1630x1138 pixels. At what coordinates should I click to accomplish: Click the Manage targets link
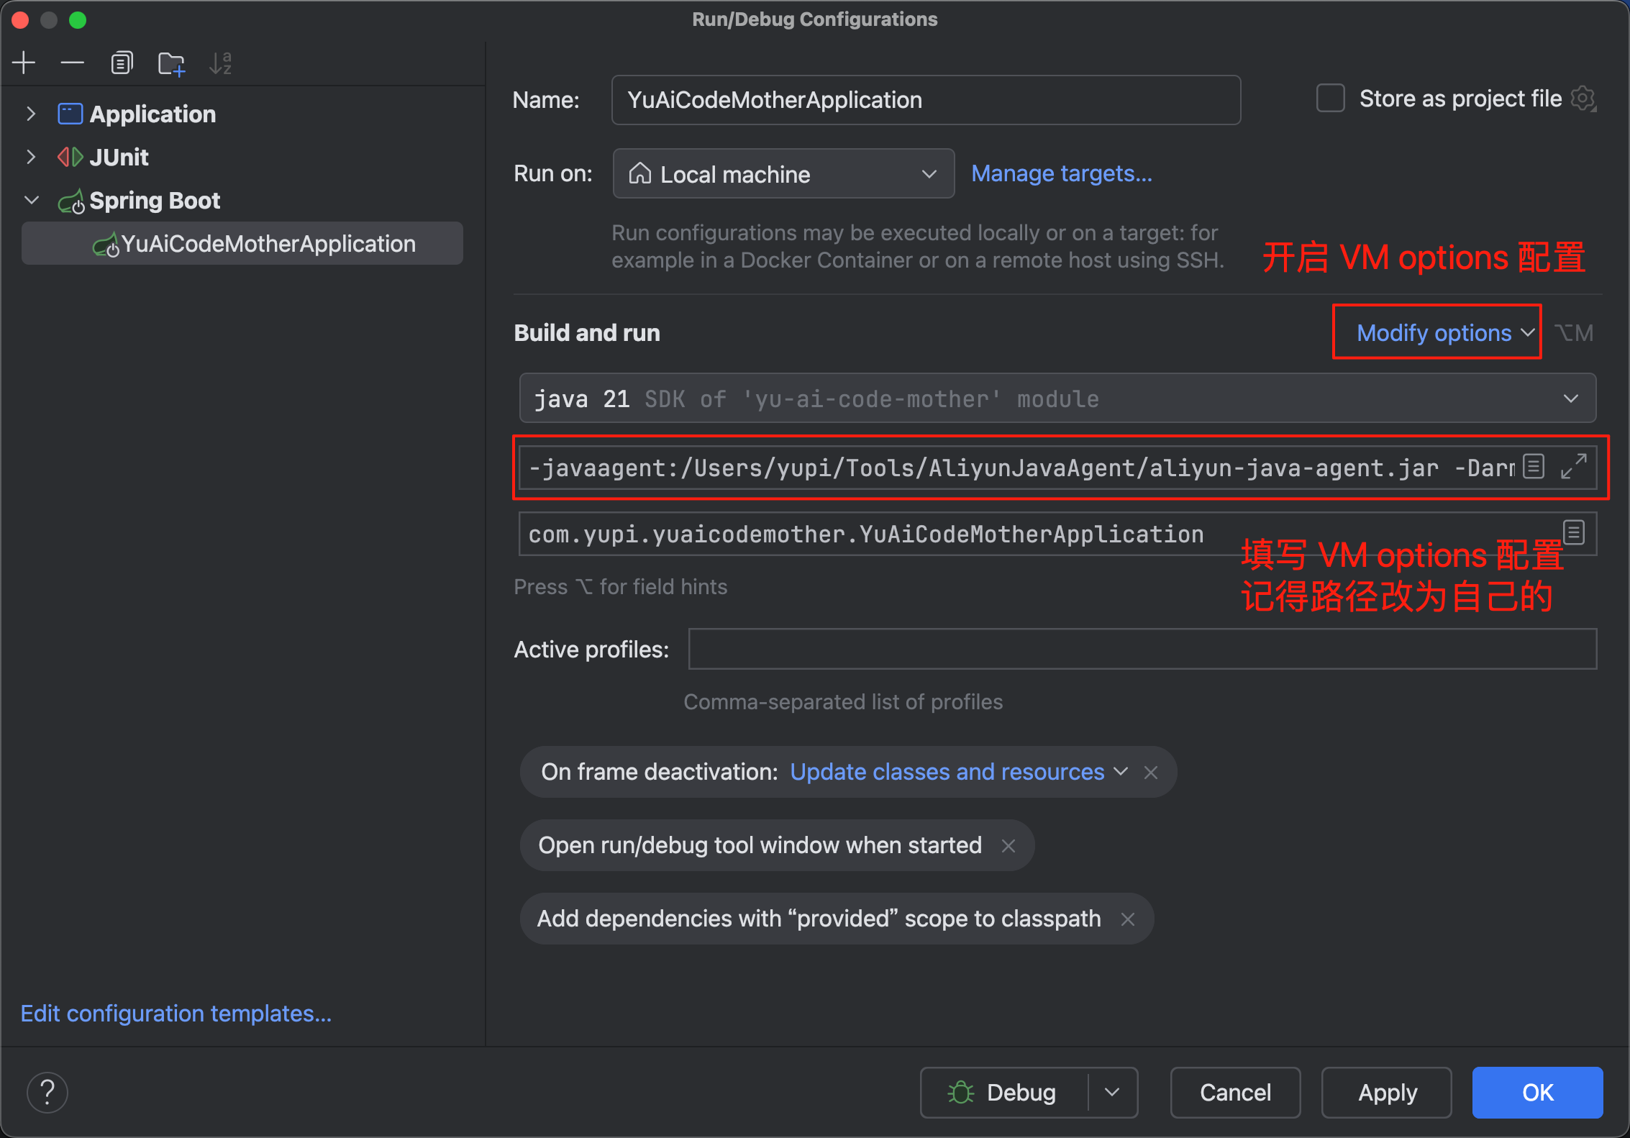click(1061, 173)
